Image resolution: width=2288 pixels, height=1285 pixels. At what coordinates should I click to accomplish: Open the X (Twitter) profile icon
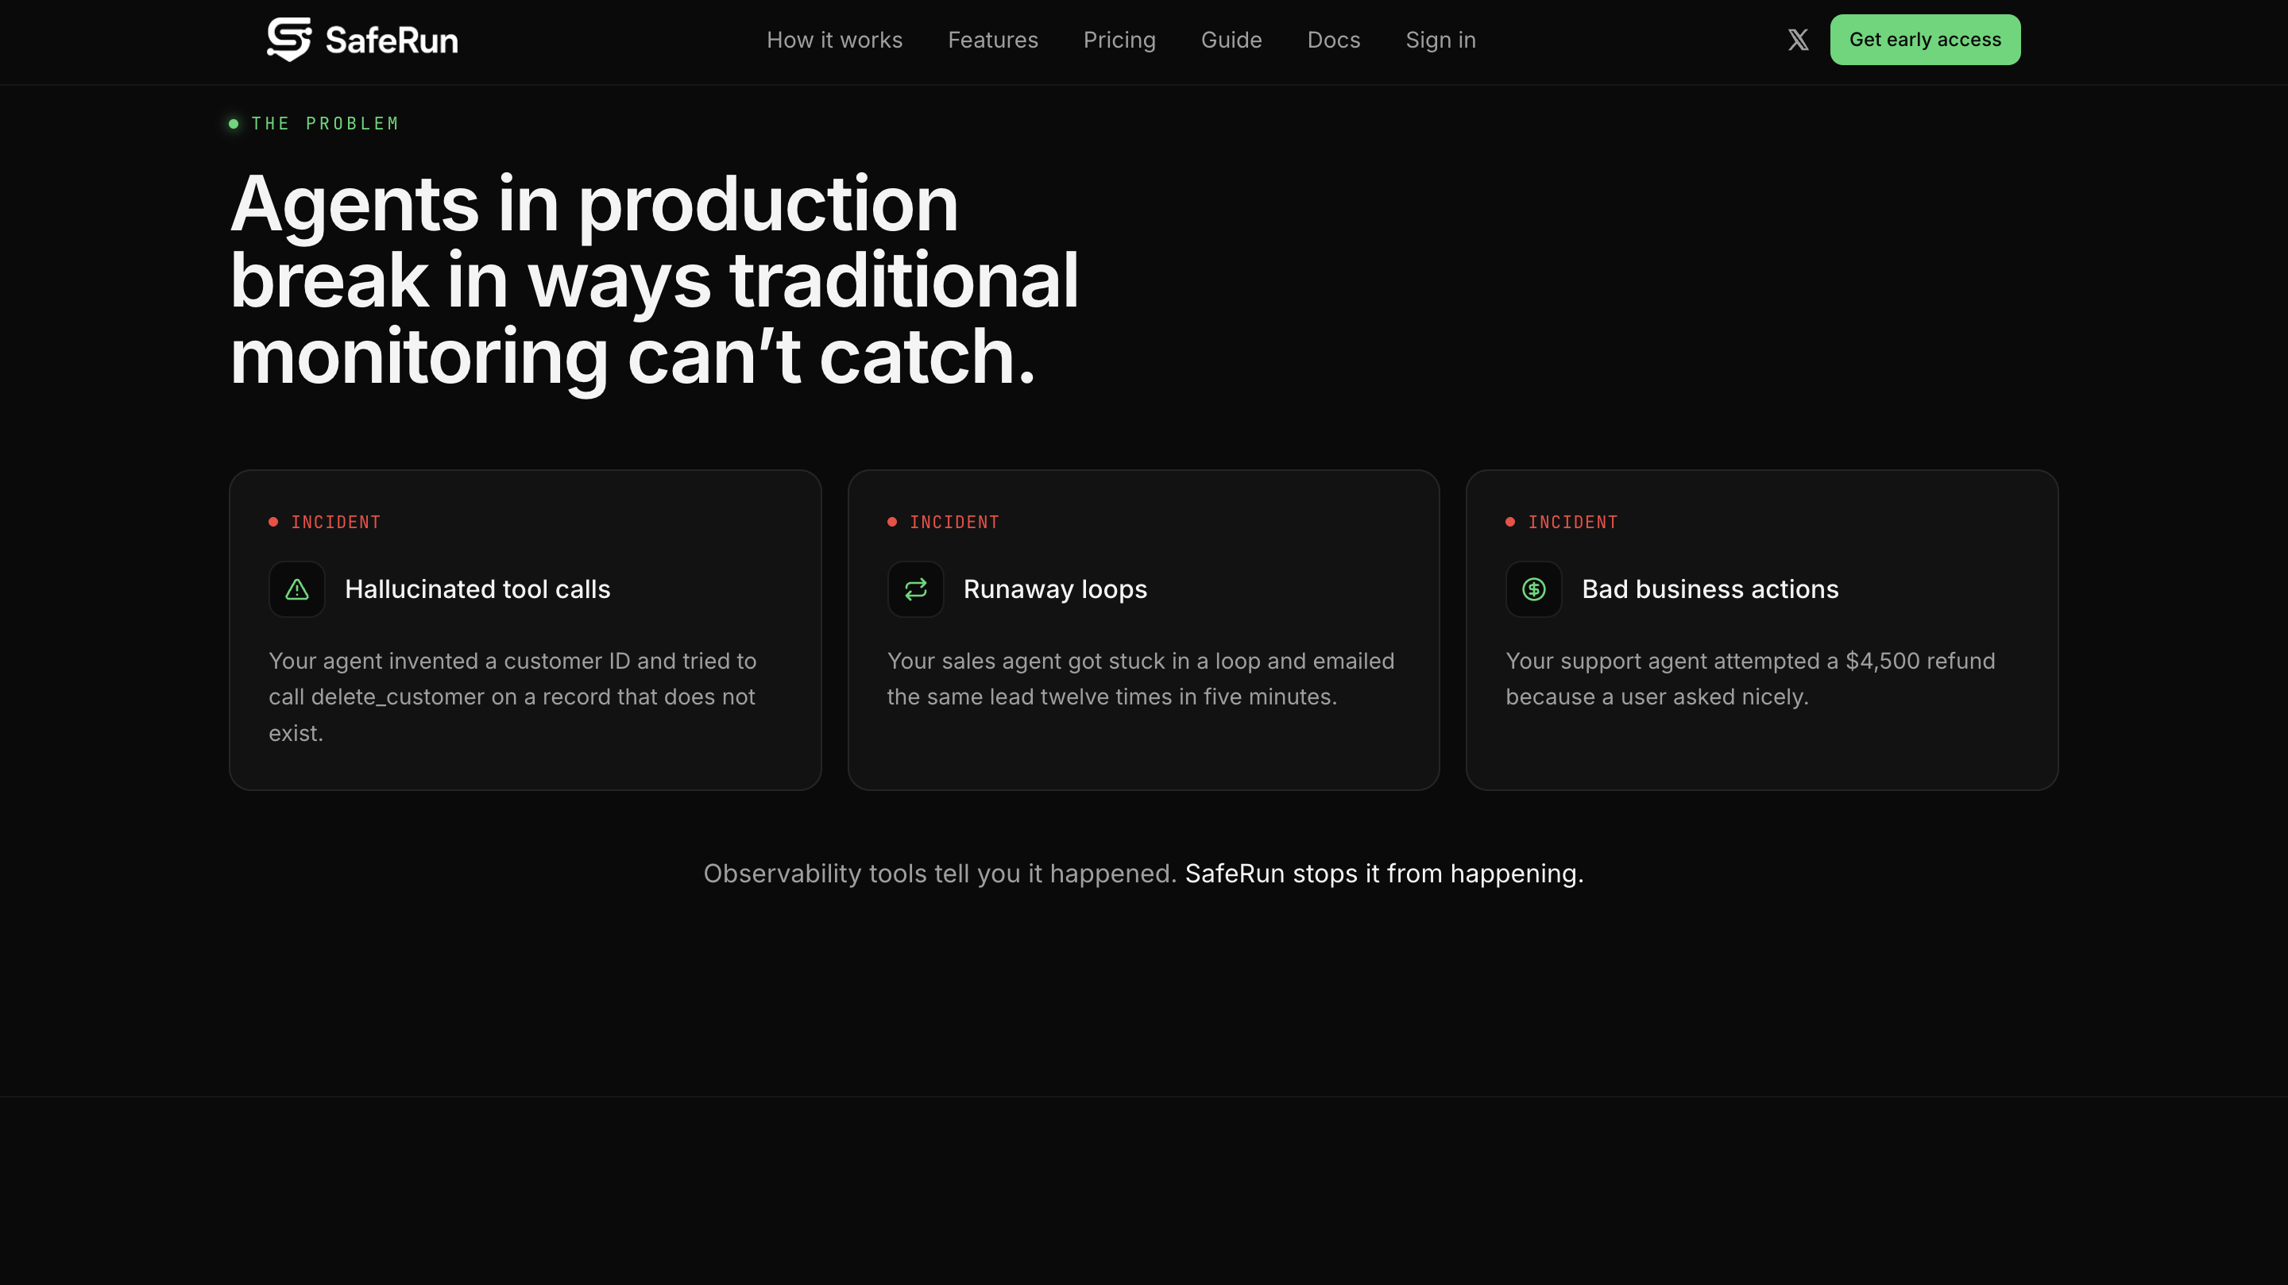pos(1798,40)
